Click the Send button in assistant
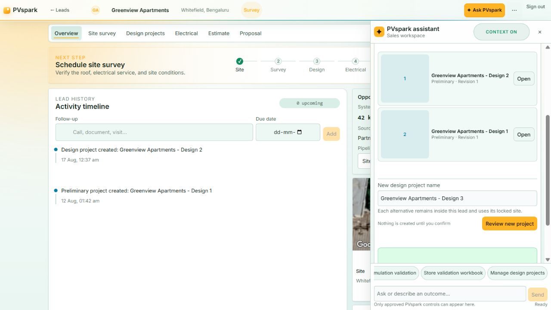 [538, 294]
